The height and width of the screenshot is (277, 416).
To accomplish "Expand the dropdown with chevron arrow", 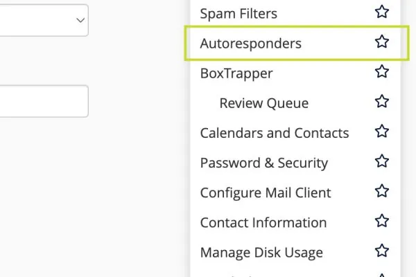I will [44, 20].
